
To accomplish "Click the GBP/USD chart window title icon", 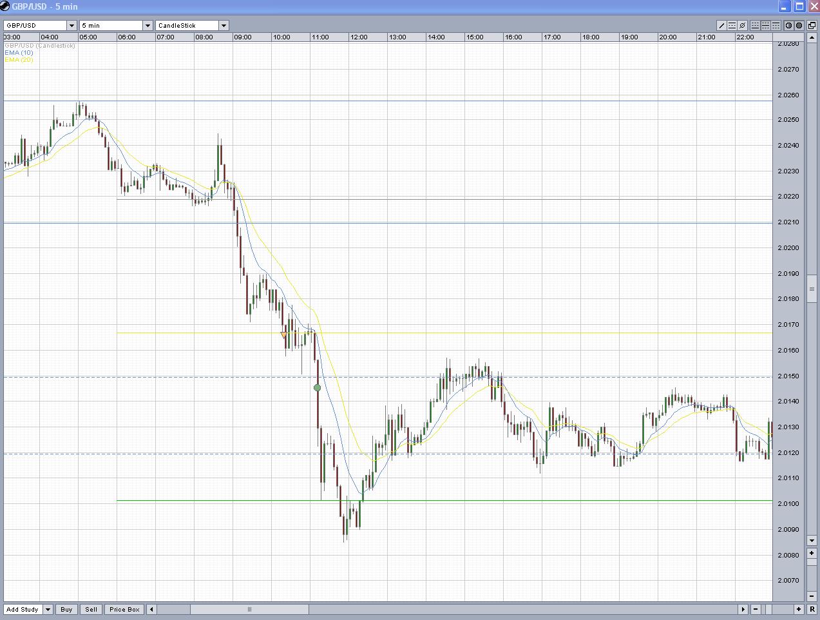I will coord(5,6).
